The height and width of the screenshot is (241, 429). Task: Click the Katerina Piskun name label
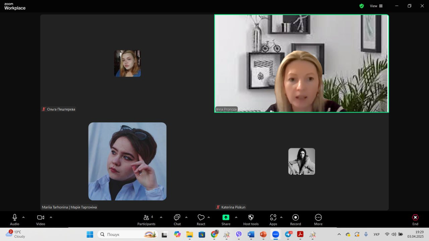(233, 207)
